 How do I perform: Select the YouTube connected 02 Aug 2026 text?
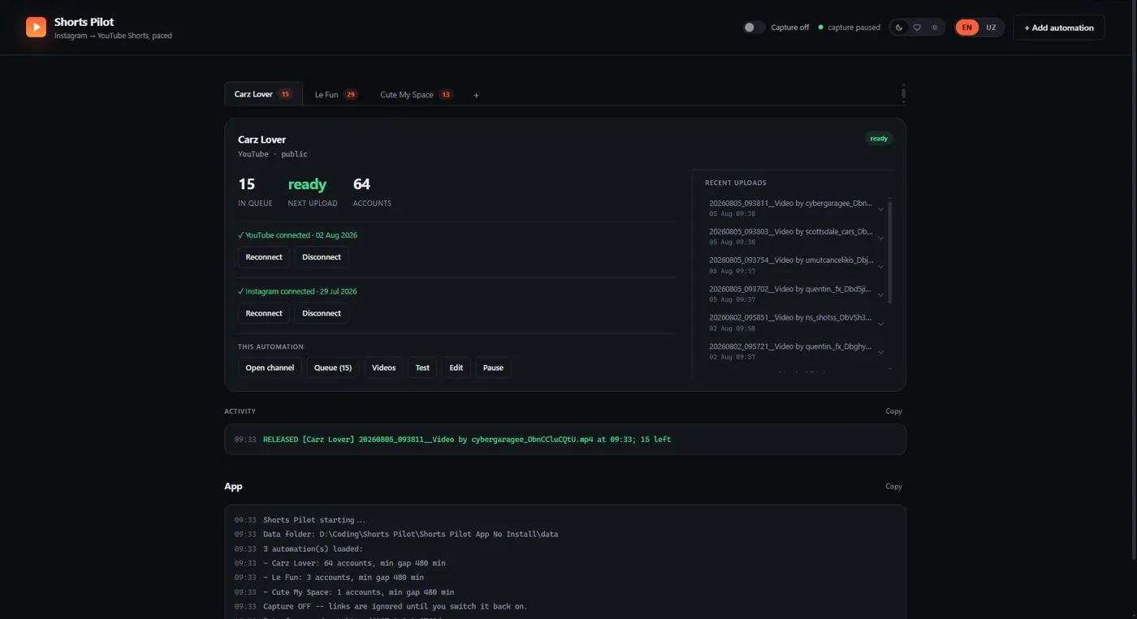pos(297,235)
